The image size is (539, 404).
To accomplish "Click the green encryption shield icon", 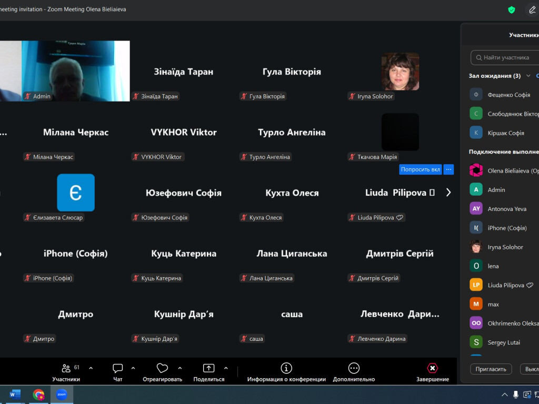I will [512, 9].
